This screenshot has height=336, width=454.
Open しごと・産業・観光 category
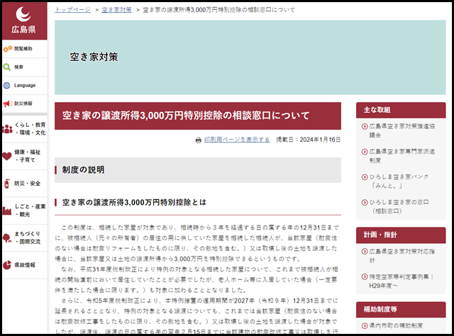25,211
